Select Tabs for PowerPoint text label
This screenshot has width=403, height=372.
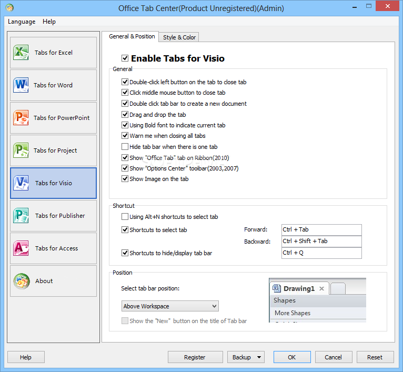tap(62, 118)
